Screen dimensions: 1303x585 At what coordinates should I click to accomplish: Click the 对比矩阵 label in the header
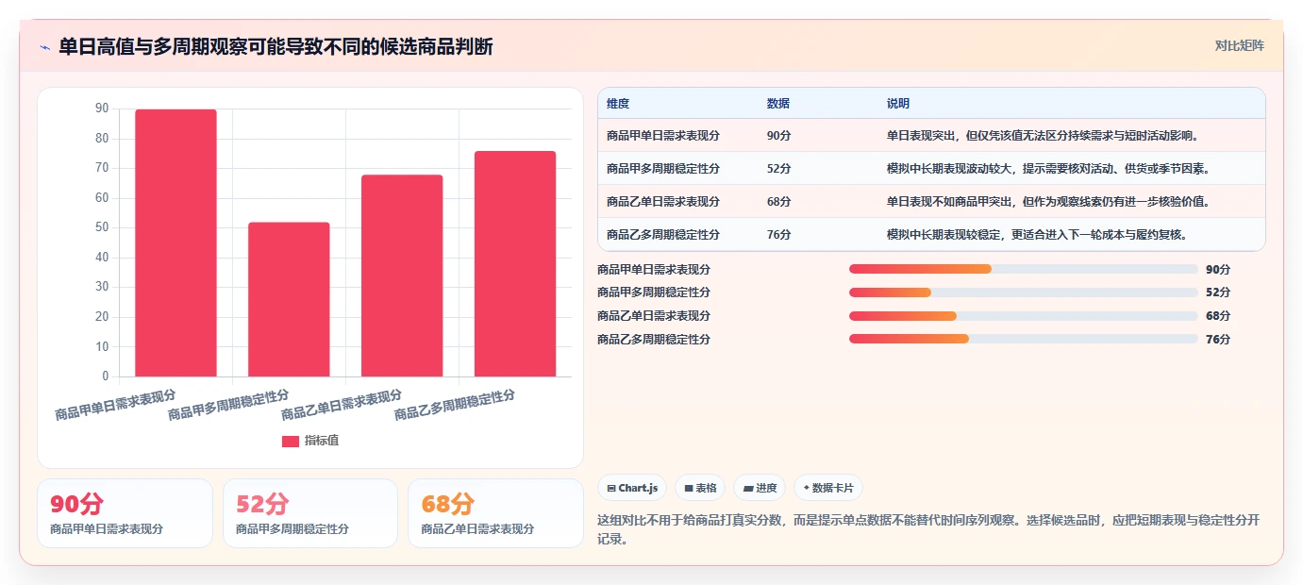pos(1239,45)
